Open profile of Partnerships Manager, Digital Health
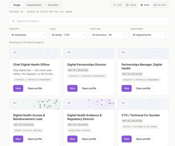This screenshot has height=146, width=175. pyautogui.click(x=143, y=88)
